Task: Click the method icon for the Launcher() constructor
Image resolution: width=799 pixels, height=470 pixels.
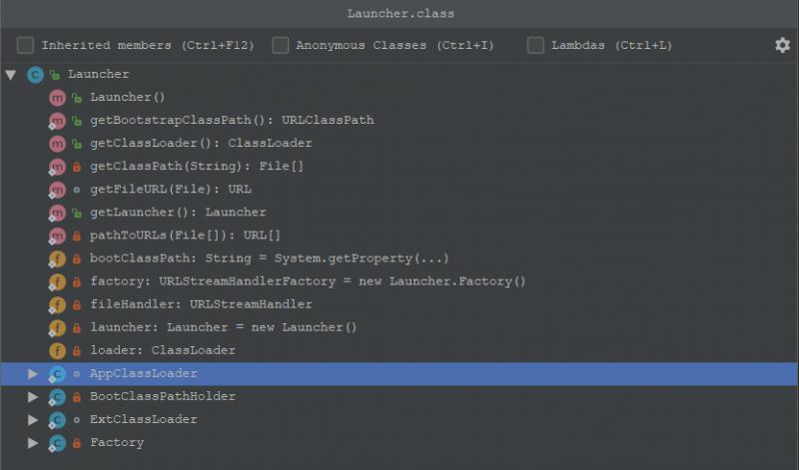Action: (x=57, y=98)
